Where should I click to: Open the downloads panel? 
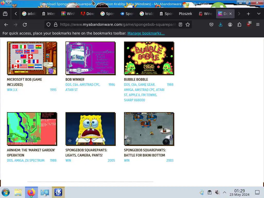[x=221, y=24]
